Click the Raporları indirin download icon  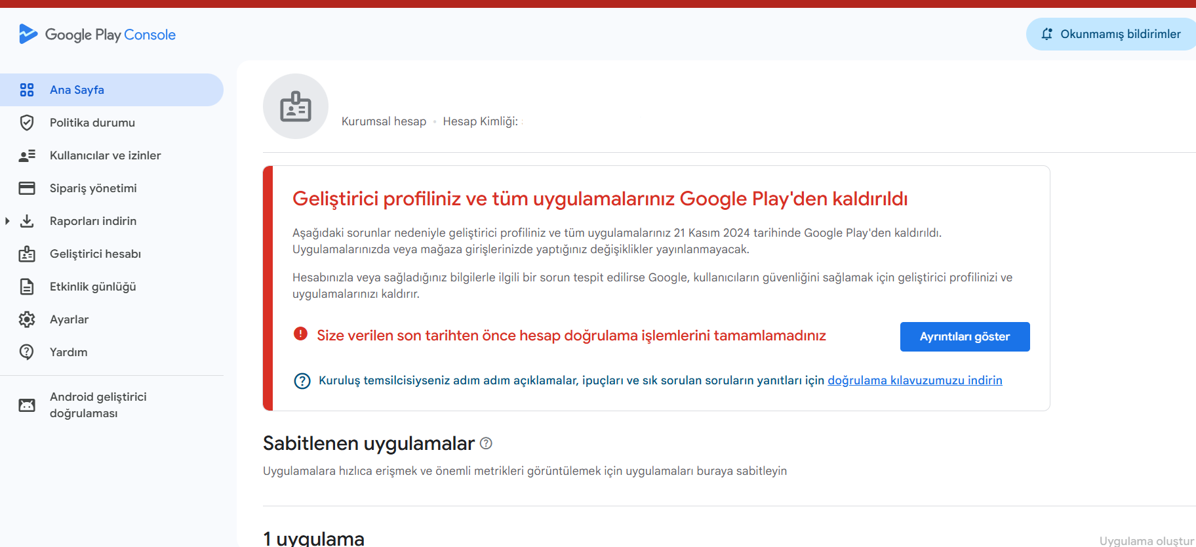(x=27, y=221)
